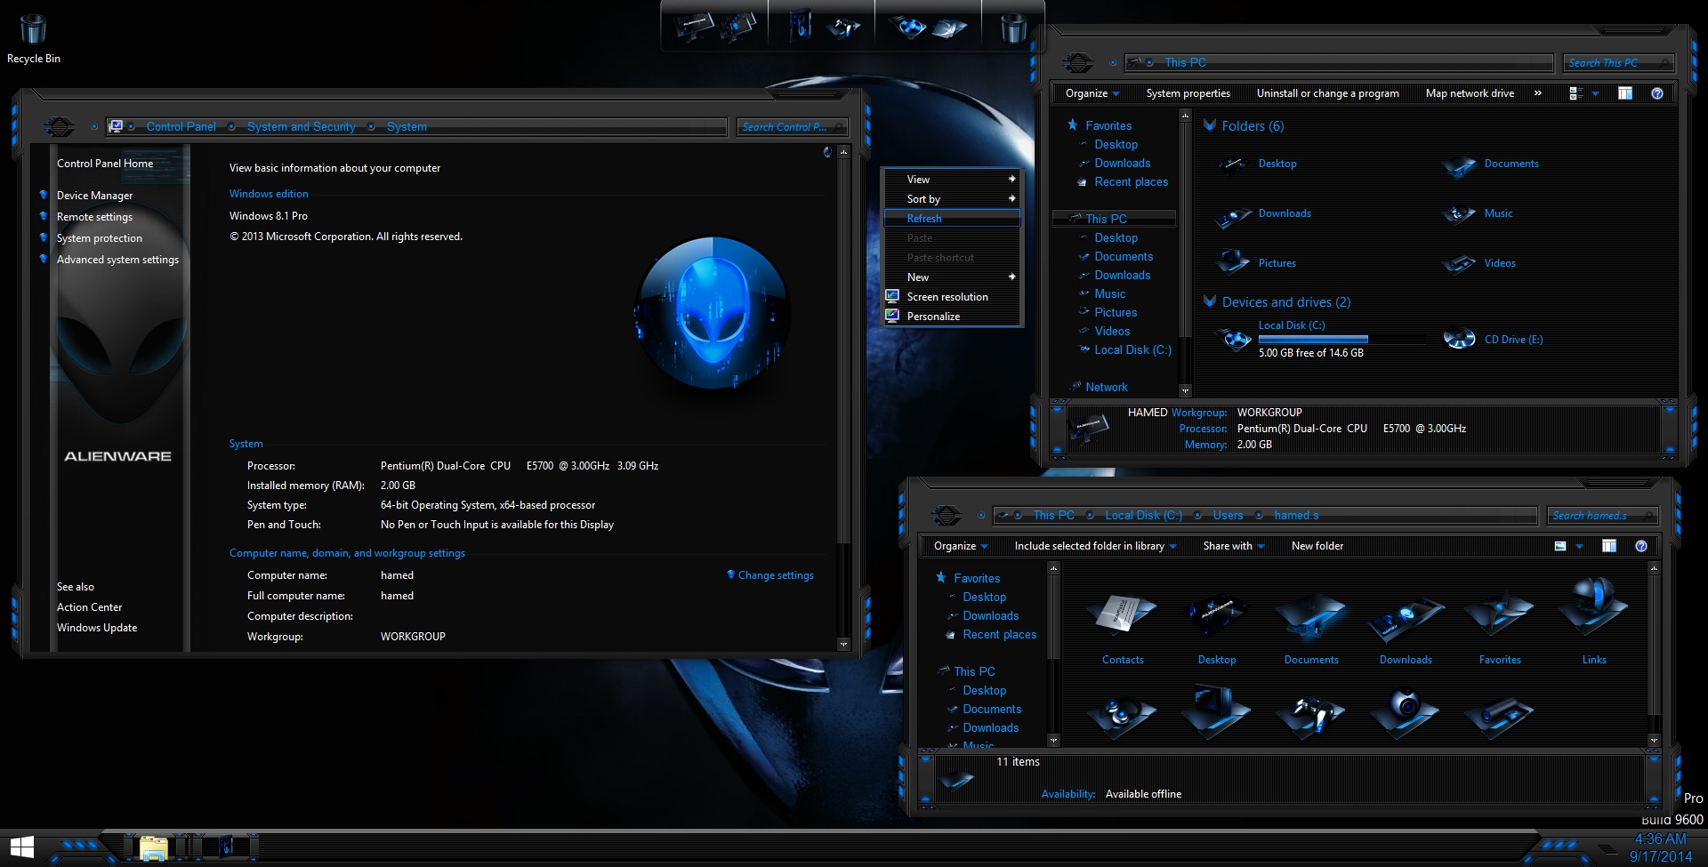1708x867 pixels.
Task: Click the Change settings link
Action: click(775, 575)
